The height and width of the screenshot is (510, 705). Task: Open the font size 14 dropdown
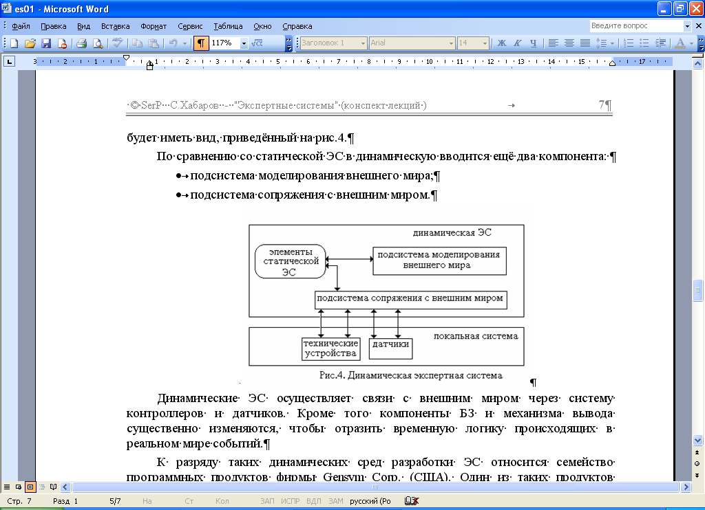[x=485, y=43]
